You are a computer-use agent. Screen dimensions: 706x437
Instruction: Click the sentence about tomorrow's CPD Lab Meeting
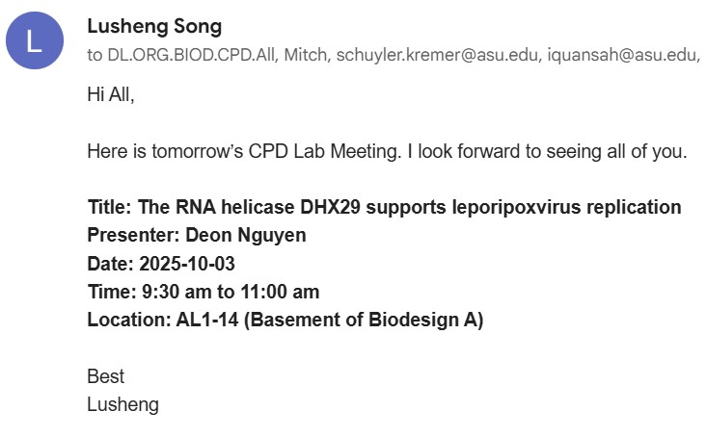[x=386, y=151]
